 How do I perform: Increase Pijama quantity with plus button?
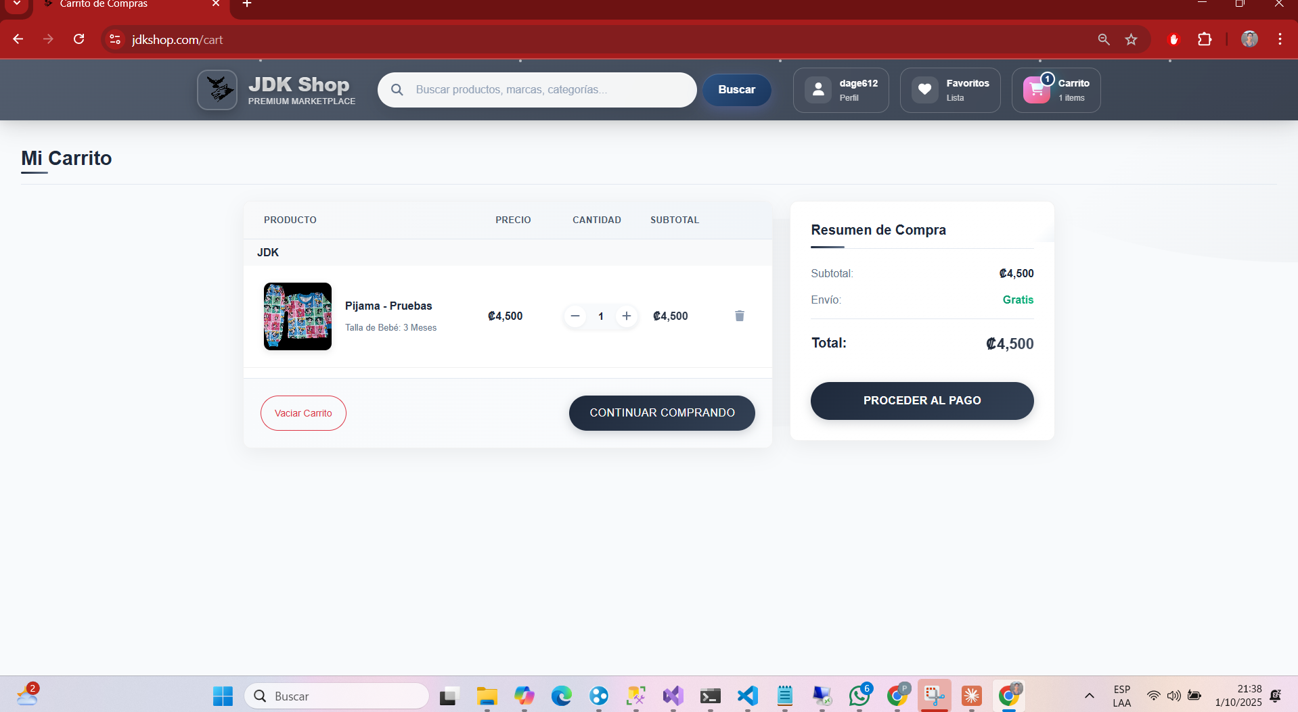(627, 316)
